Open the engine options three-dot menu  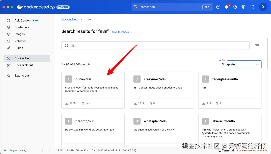tap(50, 150)
